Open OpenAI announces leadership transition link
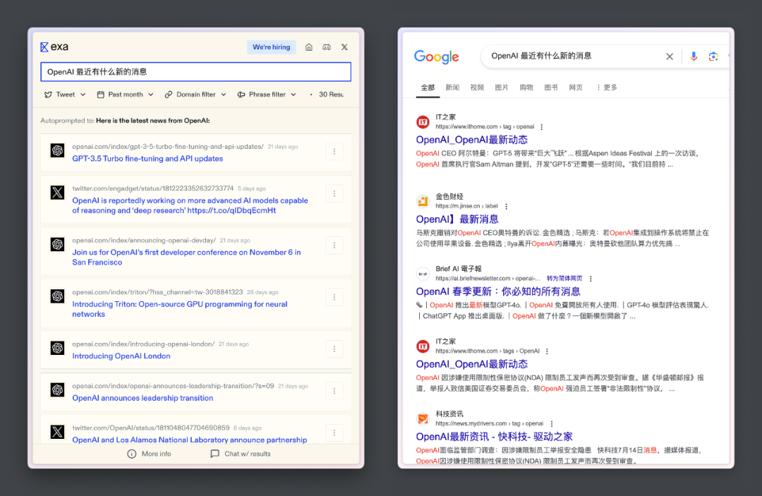The image size is (762, 496). [x=143, y=398]
